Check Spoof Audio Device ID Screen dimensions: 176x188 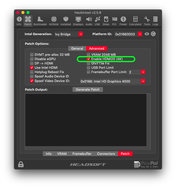pos(32,76)
